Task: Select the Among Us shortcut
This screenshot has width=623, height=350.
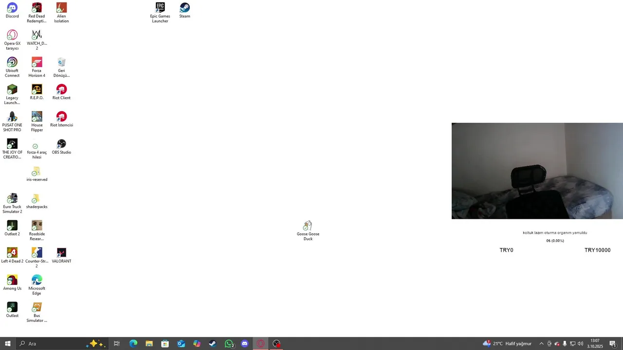Action: click(x=12, y=283)
